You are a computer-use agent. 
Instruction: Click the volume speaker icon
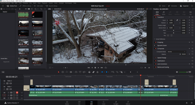177,72
